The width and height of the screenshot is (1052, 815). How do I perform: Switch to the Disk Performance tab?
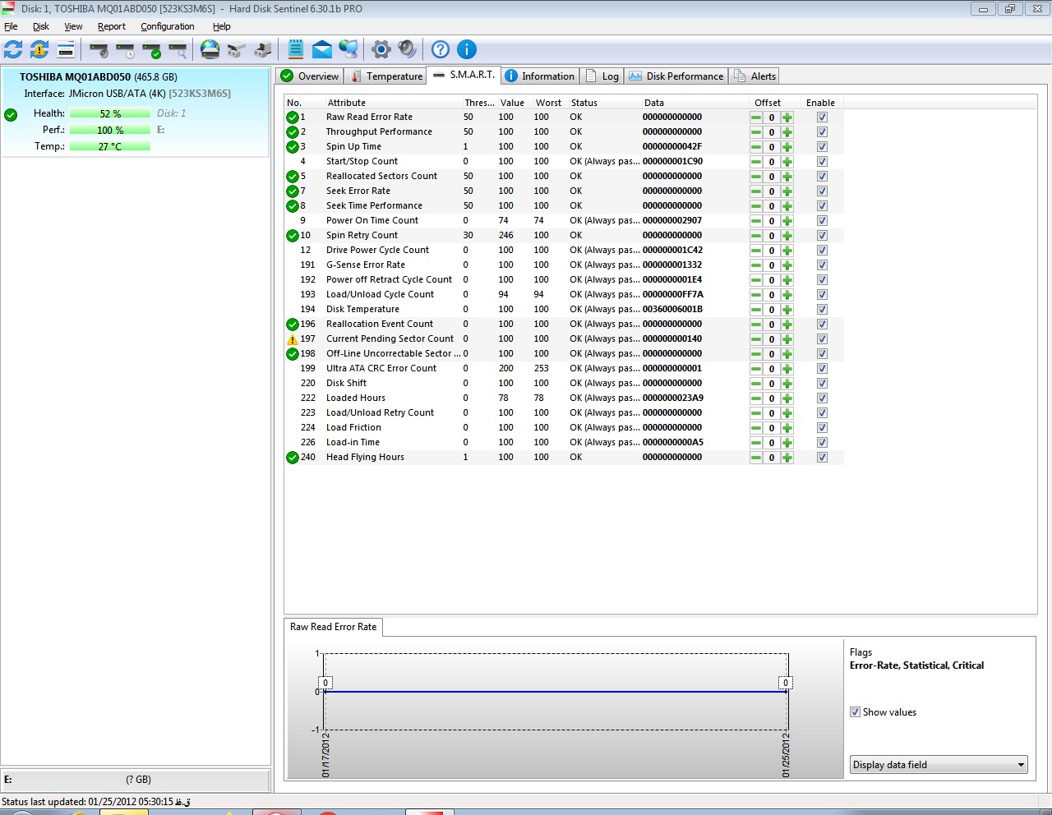[x=676, y=76]
